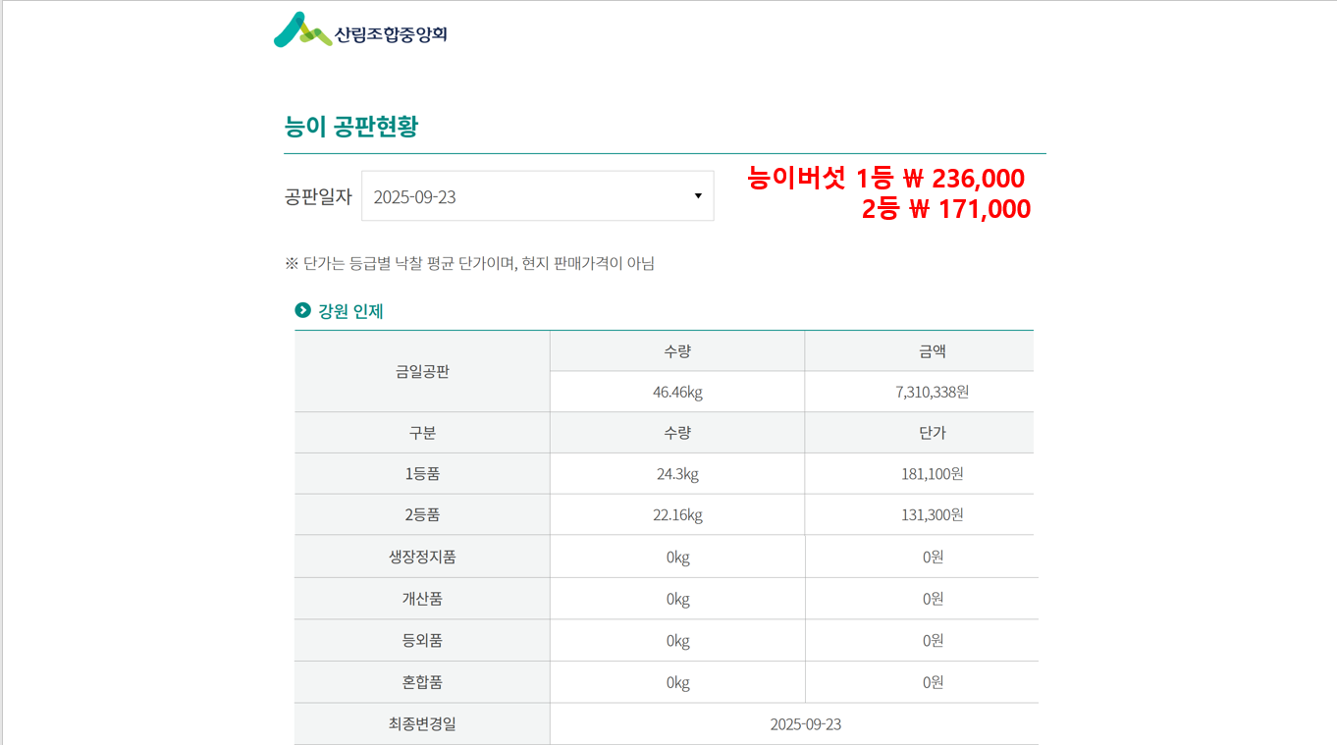The height and width of the screenshot is (745, 1337).
Task: Click the 공판일자 label
Action: click(317, 196)
